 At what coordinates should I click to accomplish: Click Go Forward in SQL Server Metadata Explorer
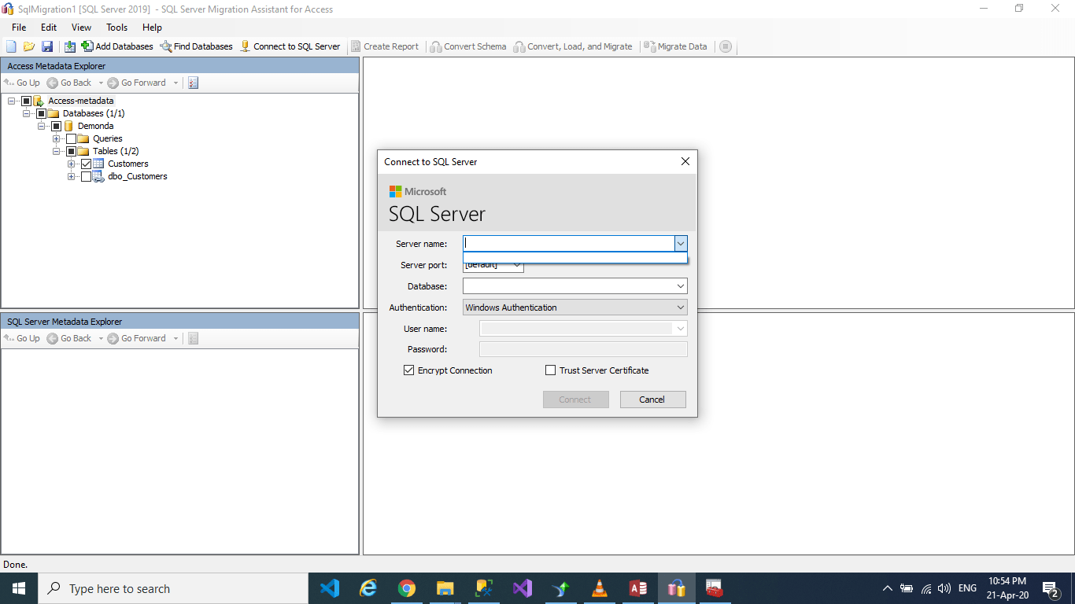click(137, 338)
